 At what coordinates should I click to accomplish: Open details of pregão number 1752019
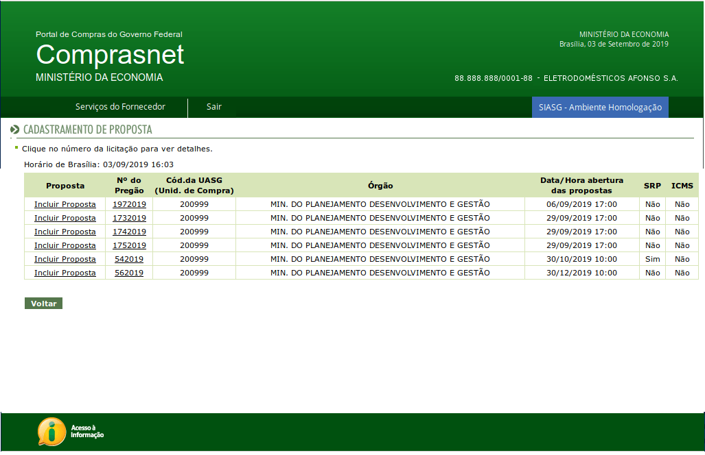click(x=129, y=245)
